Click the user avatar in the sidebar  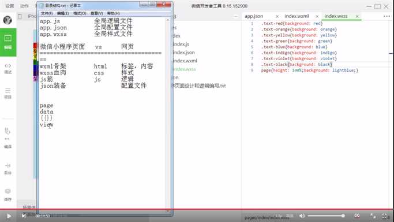tap(7, 20)
